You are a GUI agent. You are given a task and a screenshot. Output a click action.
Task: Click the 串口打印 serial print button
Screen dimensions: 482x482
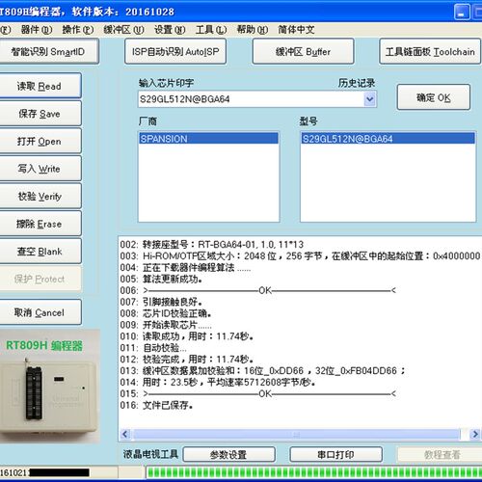tap(335, 455)
